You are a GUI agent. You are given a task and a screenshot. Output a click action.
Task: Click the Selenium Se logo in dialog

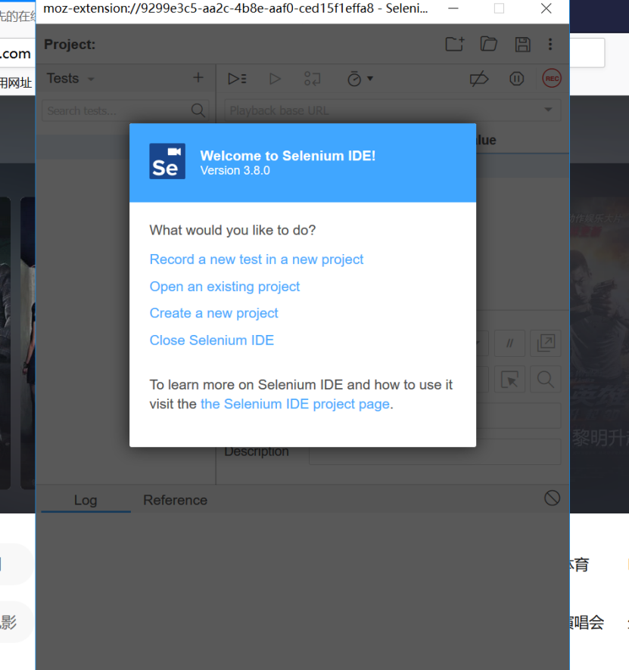click(167, 161)
